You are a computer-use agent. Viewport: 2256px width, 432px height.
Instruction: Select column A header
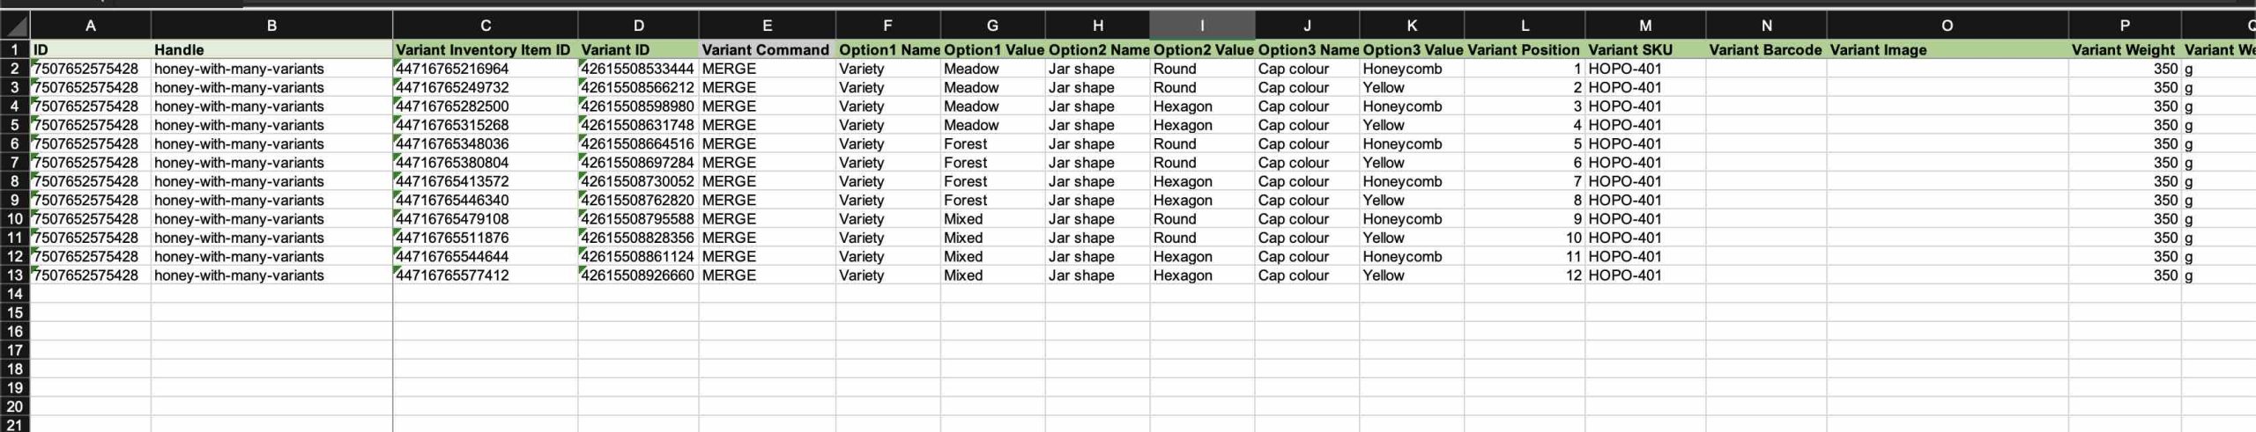pos(90,26)
